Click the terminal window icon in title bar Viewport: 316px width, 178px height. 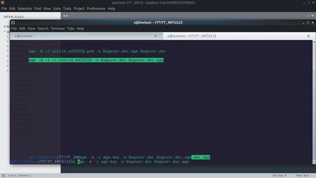(x=13, y=22)
